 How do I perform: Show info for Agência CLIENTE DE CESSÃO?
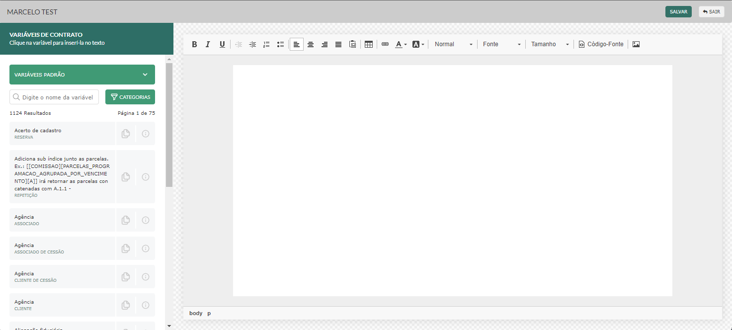tap(146, 276)
